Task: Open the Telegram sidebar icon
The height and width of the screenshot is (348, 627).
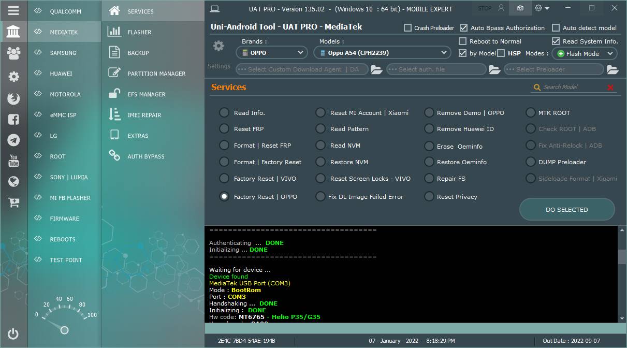Action: click(x=13, y=140)
